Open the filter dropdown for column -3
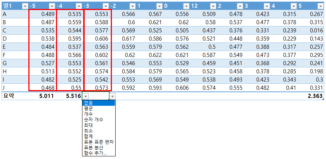 106,6
